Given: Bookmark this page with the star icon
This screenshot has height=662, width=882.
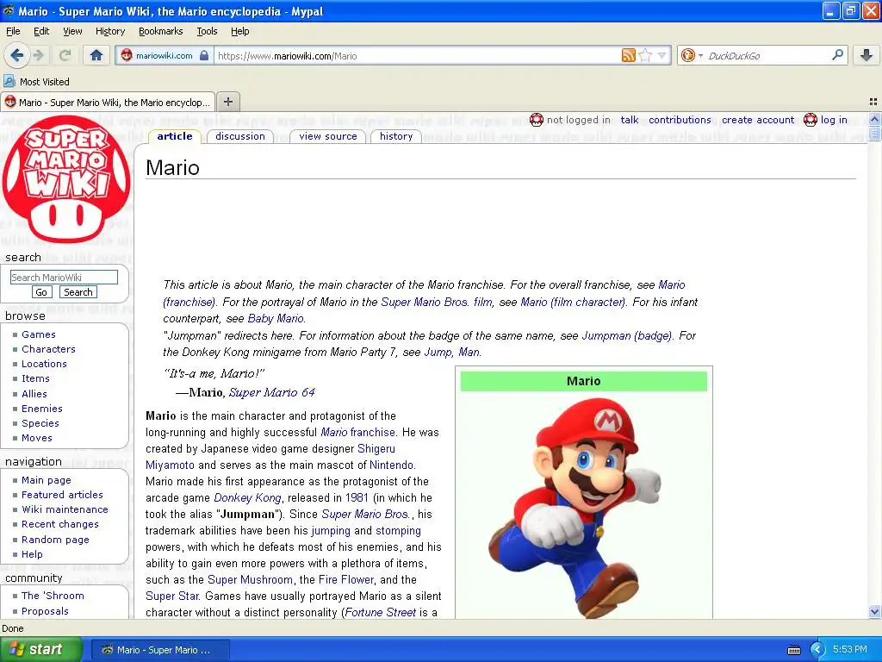Looking at the screenshot, I should (646, 55).
